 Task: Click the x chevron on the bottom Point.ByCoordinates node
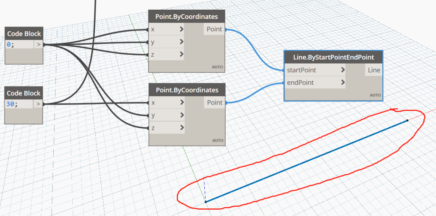[182, 103]
